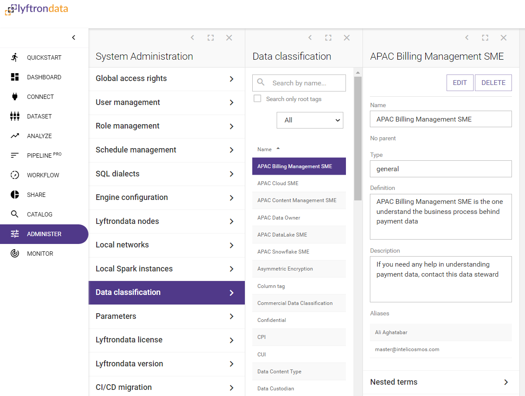Screen dimensions: 525x396
Task: Open the All filter dropdown
Action: click(310, 120)
